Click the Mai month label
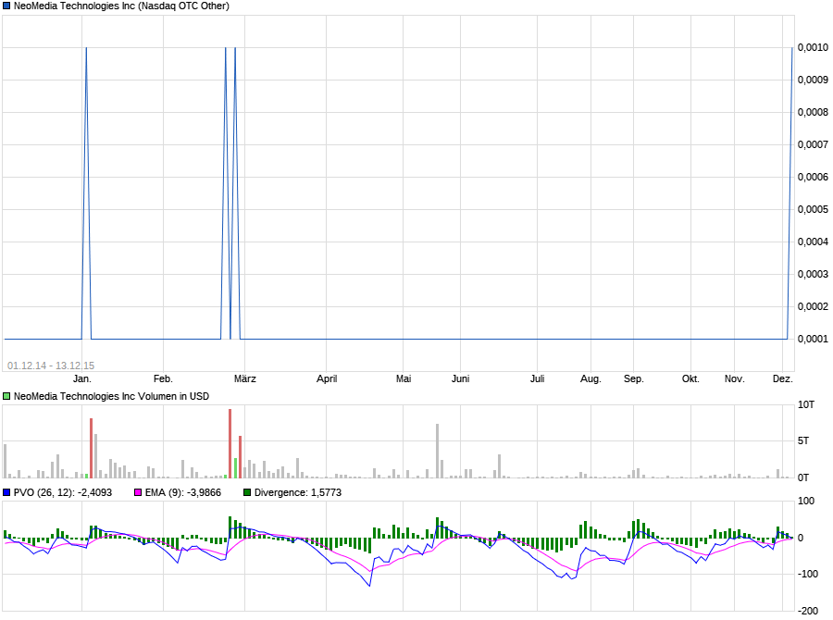The image size is (833, 620). click(404, 378)
